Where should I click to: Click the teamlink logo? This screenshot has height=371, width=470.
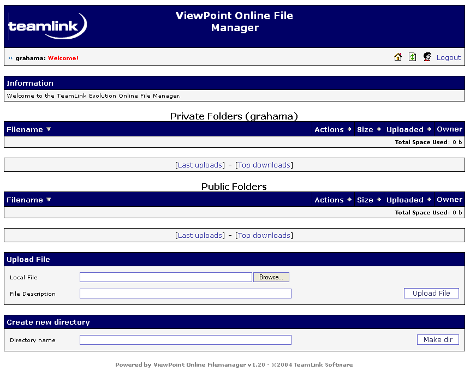click(x=47, y=26)
